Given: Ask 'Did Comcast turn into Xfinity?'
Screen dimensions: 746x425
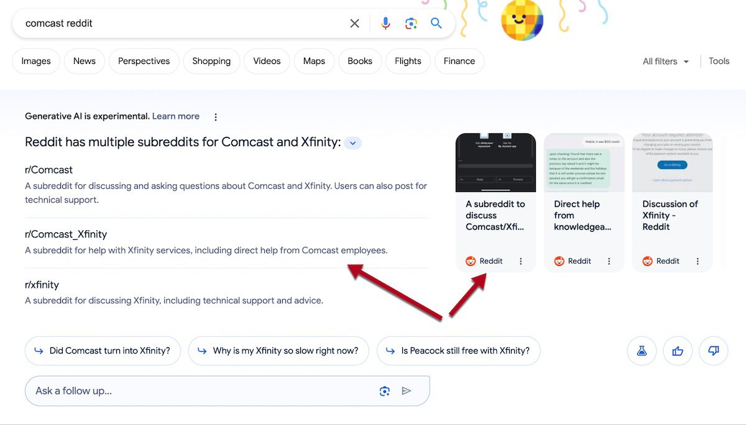Looking at the screenshot, I should click(x=103, y=351).
